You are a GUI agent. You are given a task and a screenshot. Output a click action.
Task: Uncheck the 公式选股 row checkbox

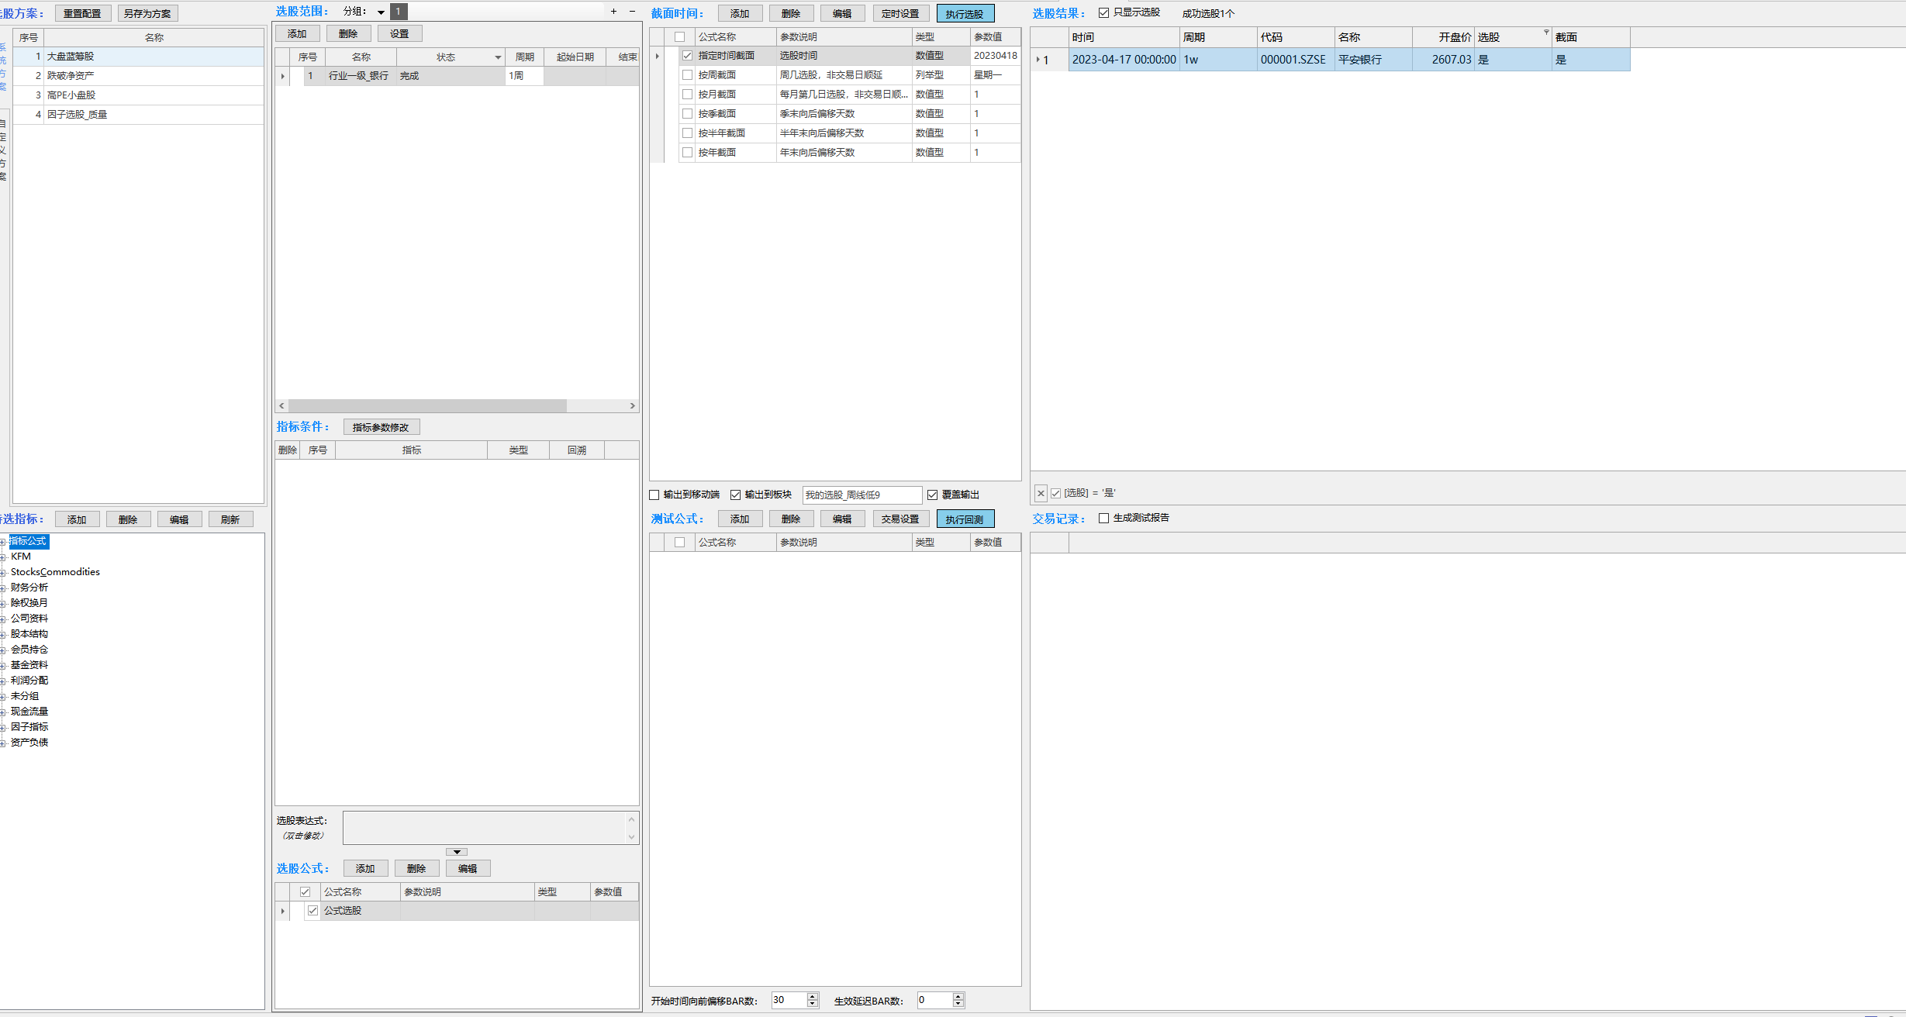(312, 911)
